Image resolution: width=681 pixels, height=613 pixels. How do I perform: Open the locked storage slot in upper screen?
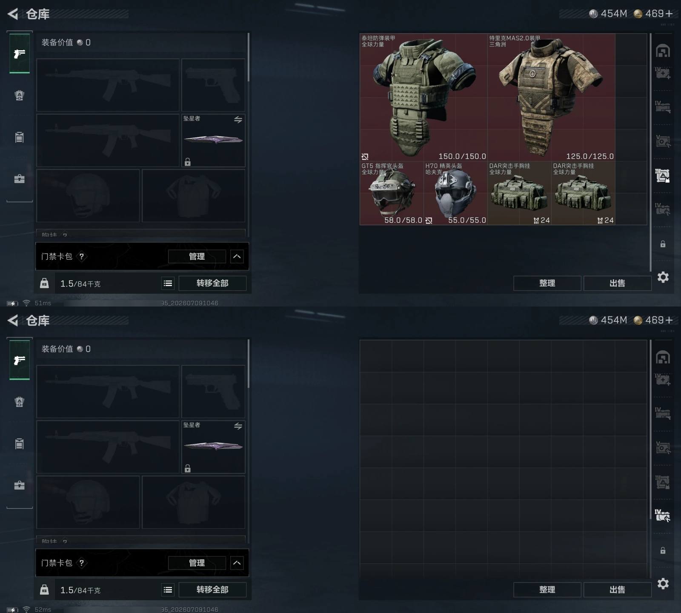point(663,244)
